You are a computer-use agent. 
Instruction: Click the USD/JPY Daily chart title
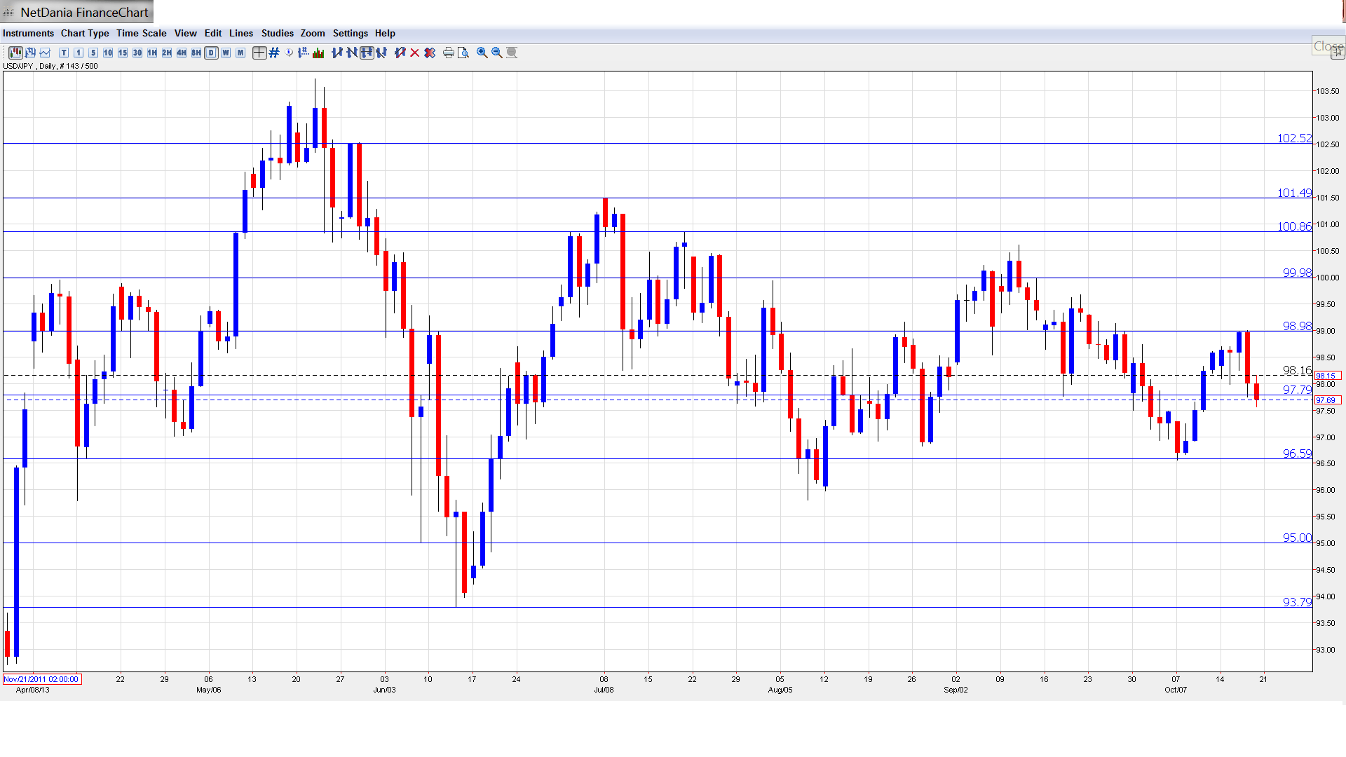click(50, 66)
